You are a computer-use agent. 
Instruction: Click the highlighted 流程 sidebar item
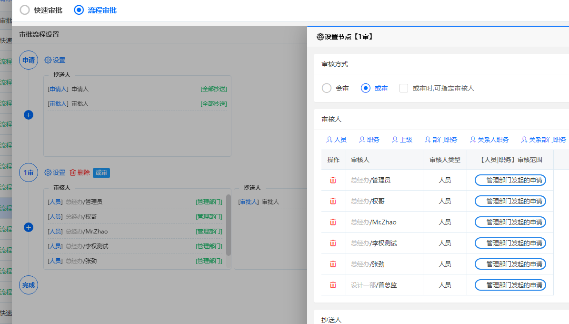point(6,208)
